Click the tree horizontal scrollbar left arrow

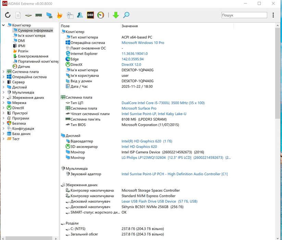[x=3, y=238]
